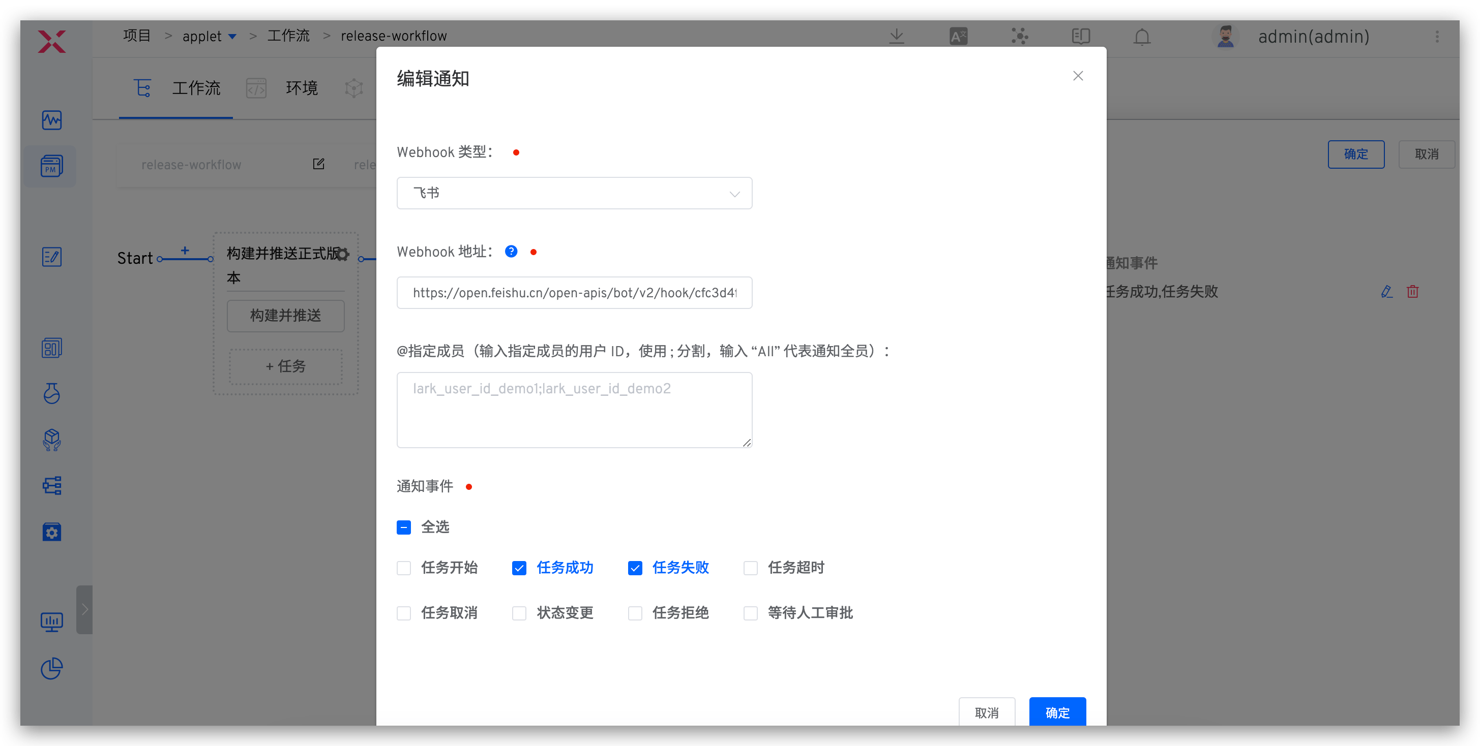Open the notifications bell
Image resolution: width=1480 pixels, height=746 pixels.
[x=1142, y=37]
